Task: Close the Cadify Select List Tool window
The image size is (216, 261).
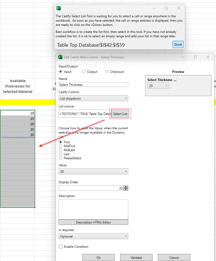Action: (179, 8)
